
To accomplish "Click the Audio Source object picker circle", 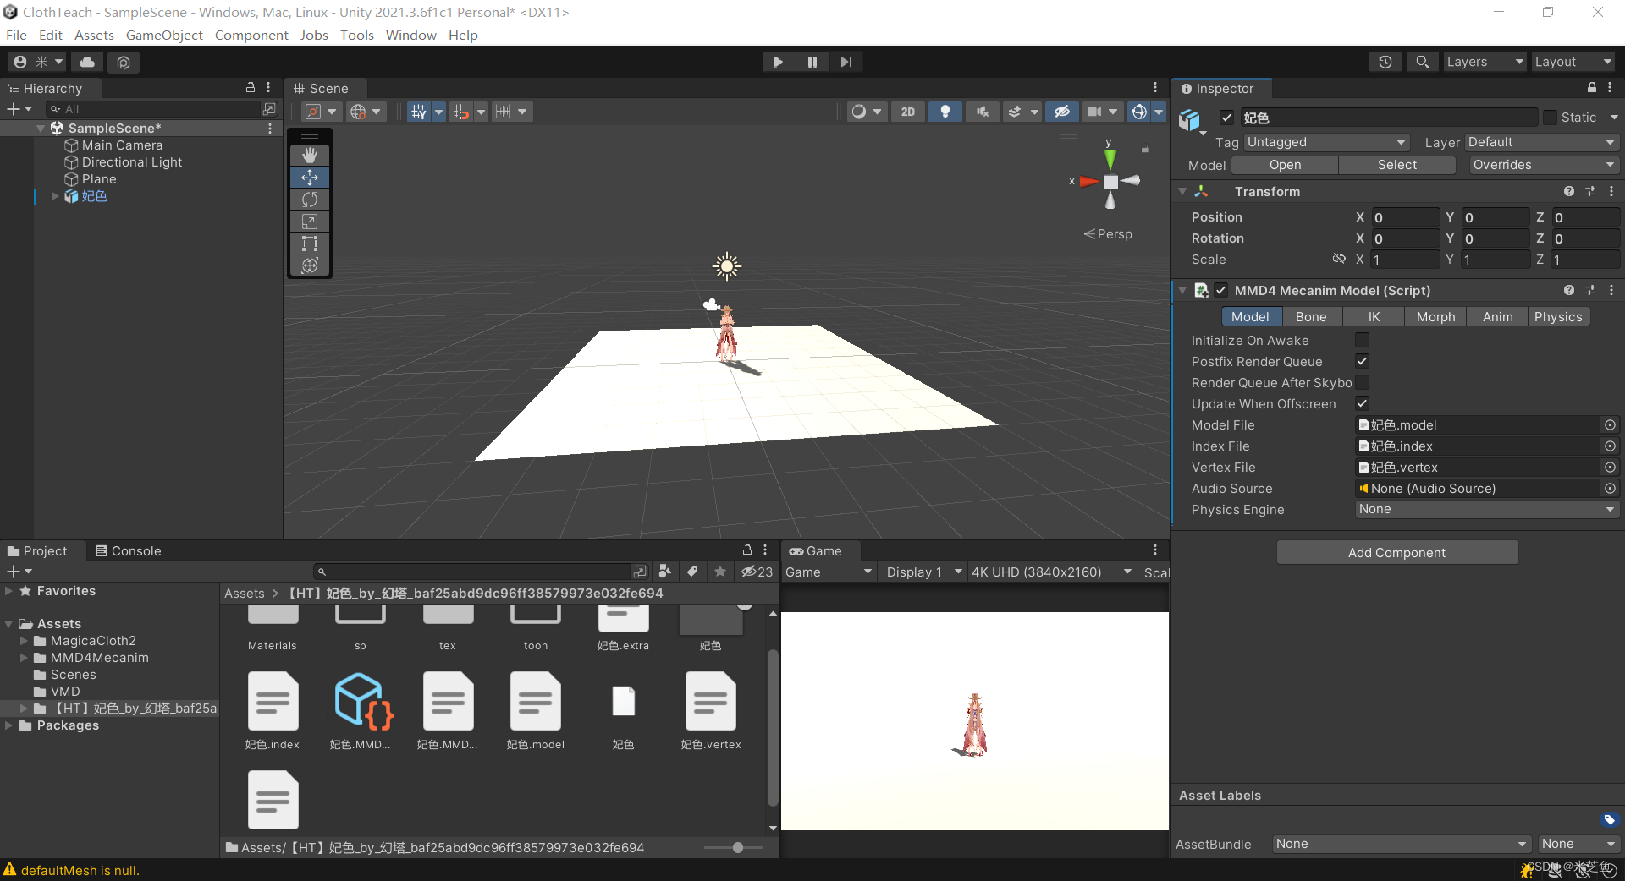I will (1610, 489).
